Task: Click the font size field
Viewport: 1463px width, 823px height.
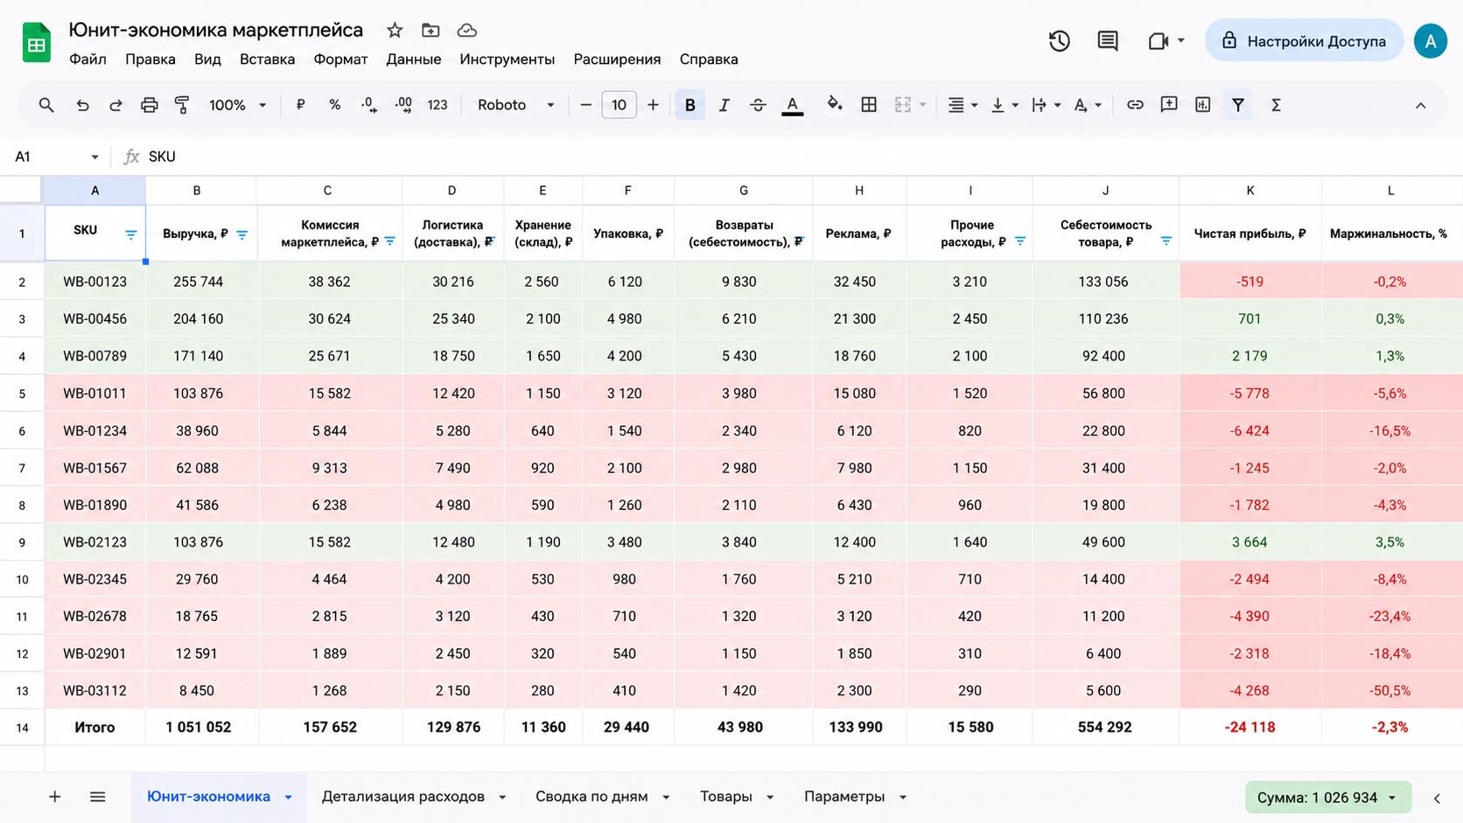Action: click(x=619, y=105)
